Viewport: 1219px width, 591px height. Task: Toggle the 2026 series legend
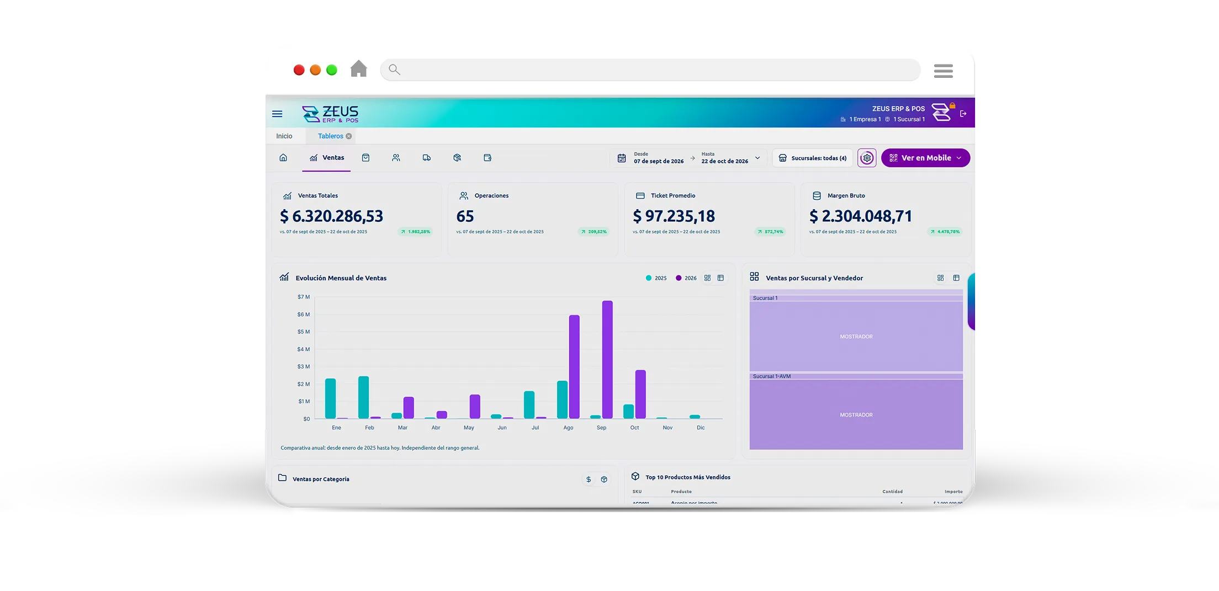(x=686, y=278)
